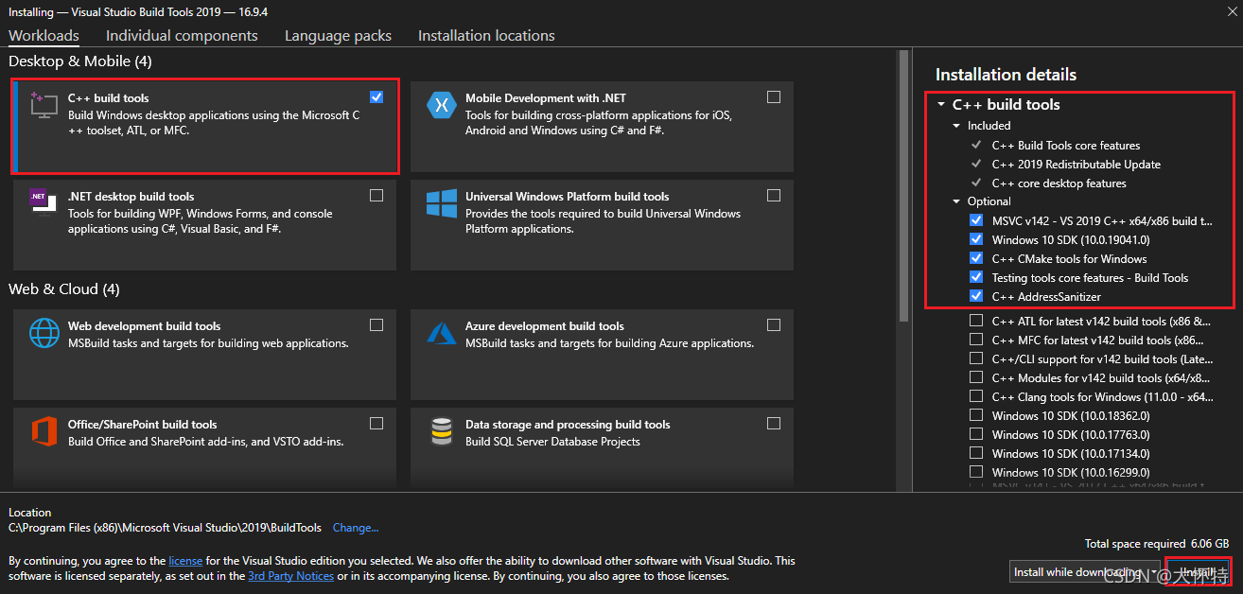Click the Universal Windows Platform Windows logo icon
This screenshot has width=1243, height=594.
442,203
